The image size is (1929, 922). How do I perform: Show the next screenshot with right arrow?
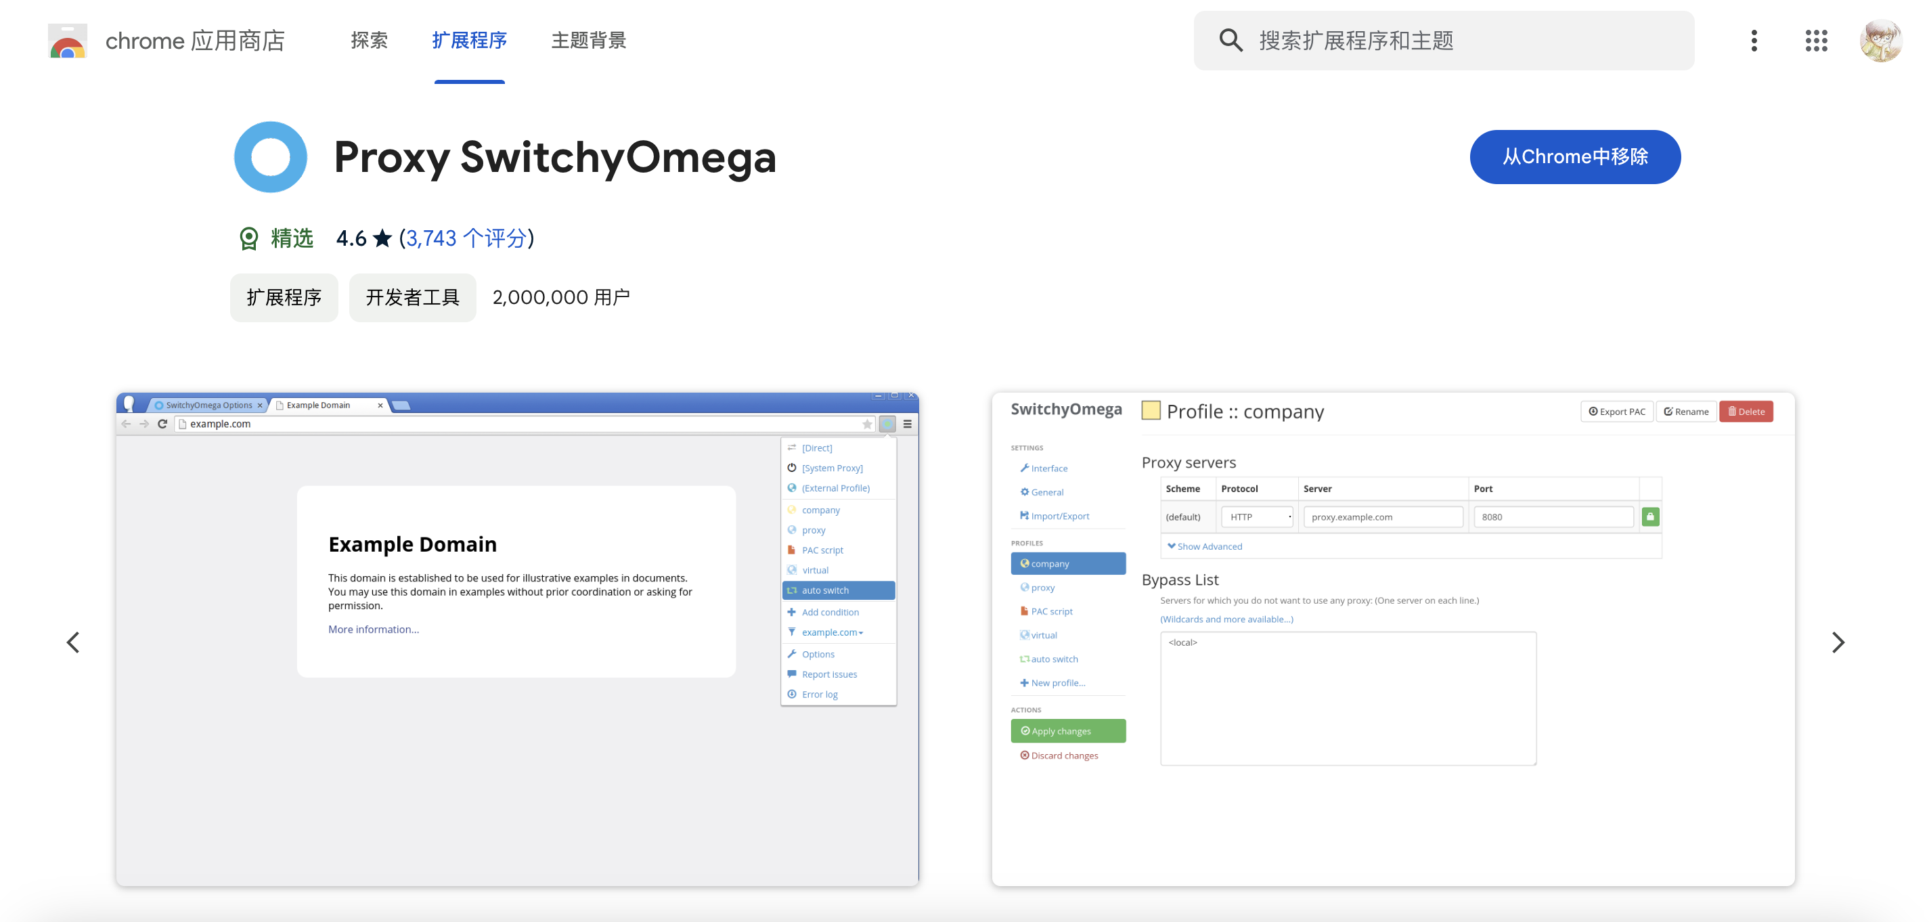click(x=1838, y=642)
